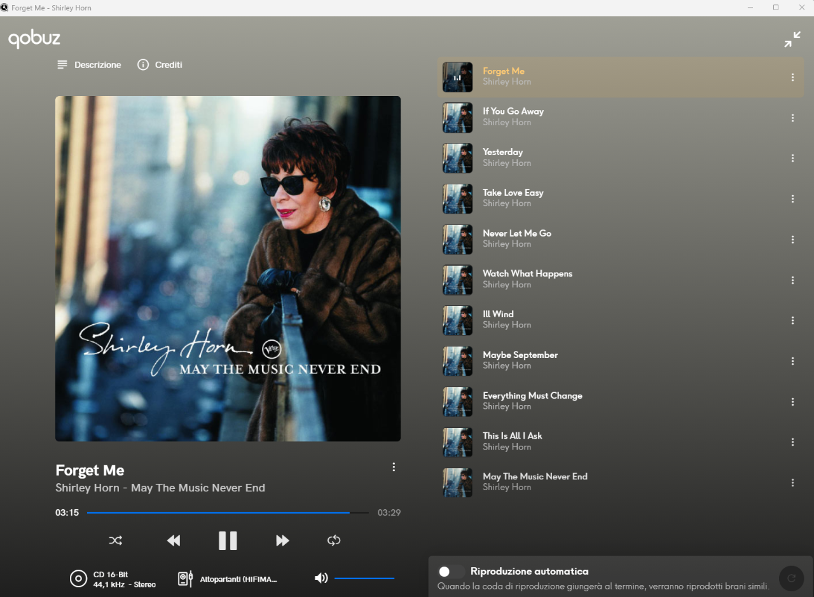Click the Qobuz logo
This screenshot has height=597, width=814.
(34, 39)
